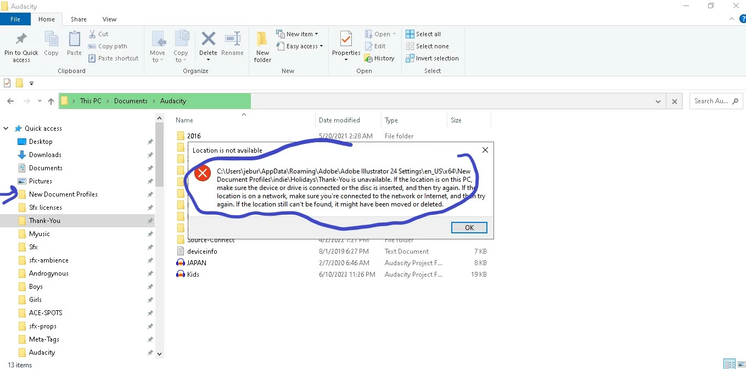
Task: Open the File tab
Action: pyautogui.click(x=15, y=19)
